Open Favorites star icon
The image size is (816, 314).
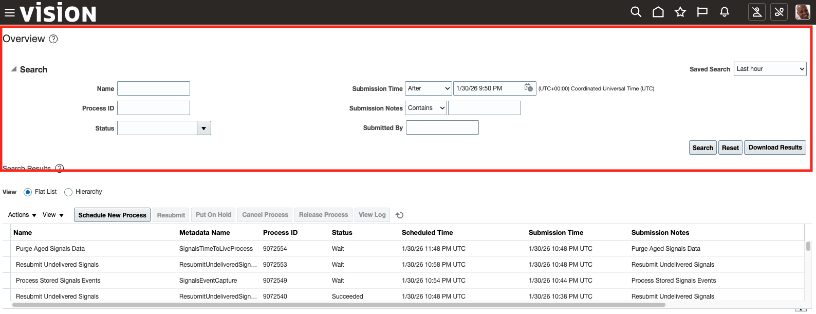point(680,12)
